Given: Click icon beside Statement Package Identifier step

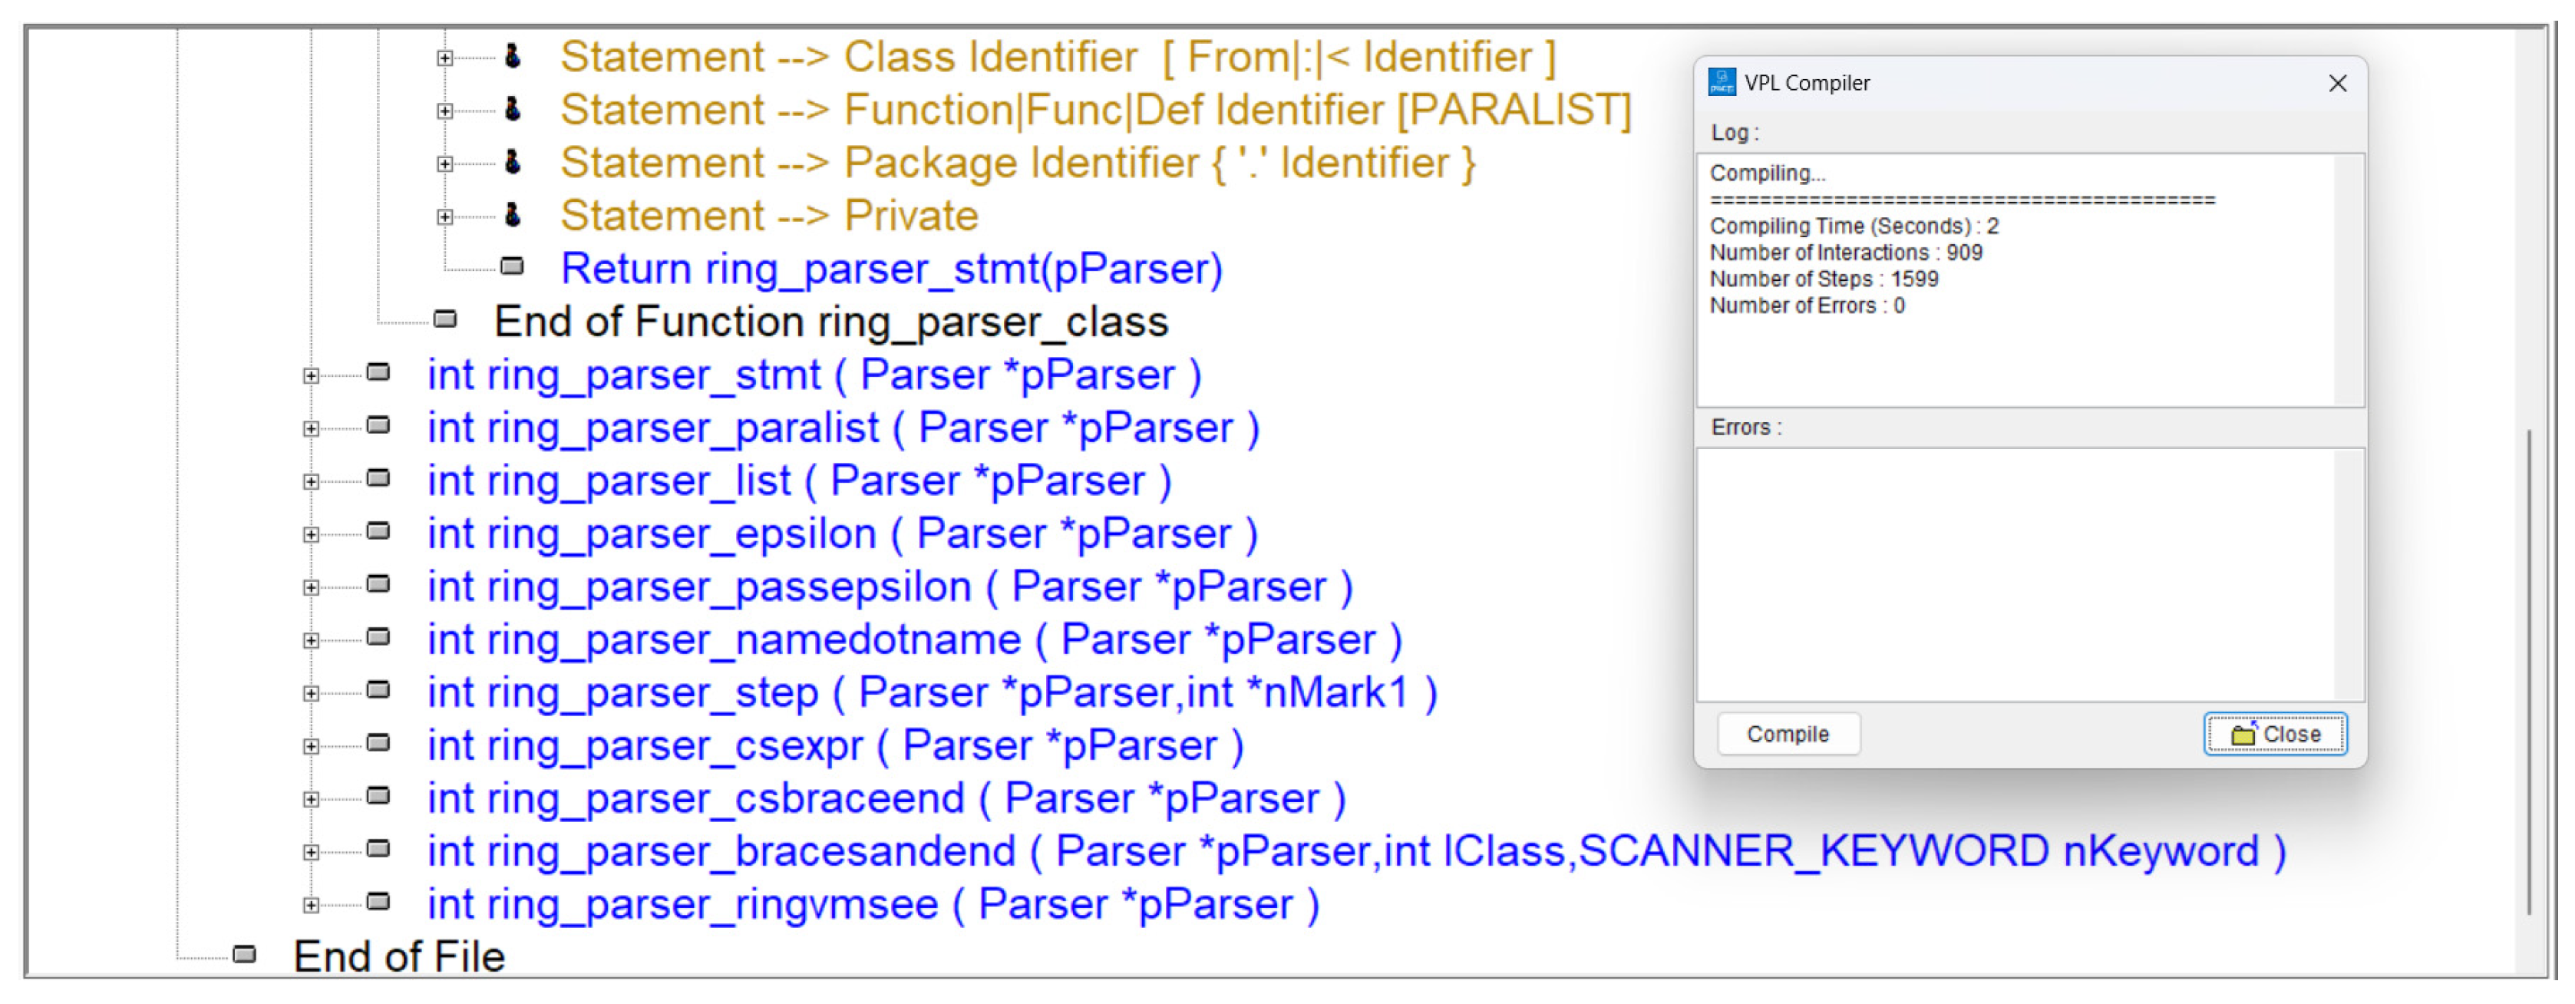Looking at the screenshot, I should 513,163.
